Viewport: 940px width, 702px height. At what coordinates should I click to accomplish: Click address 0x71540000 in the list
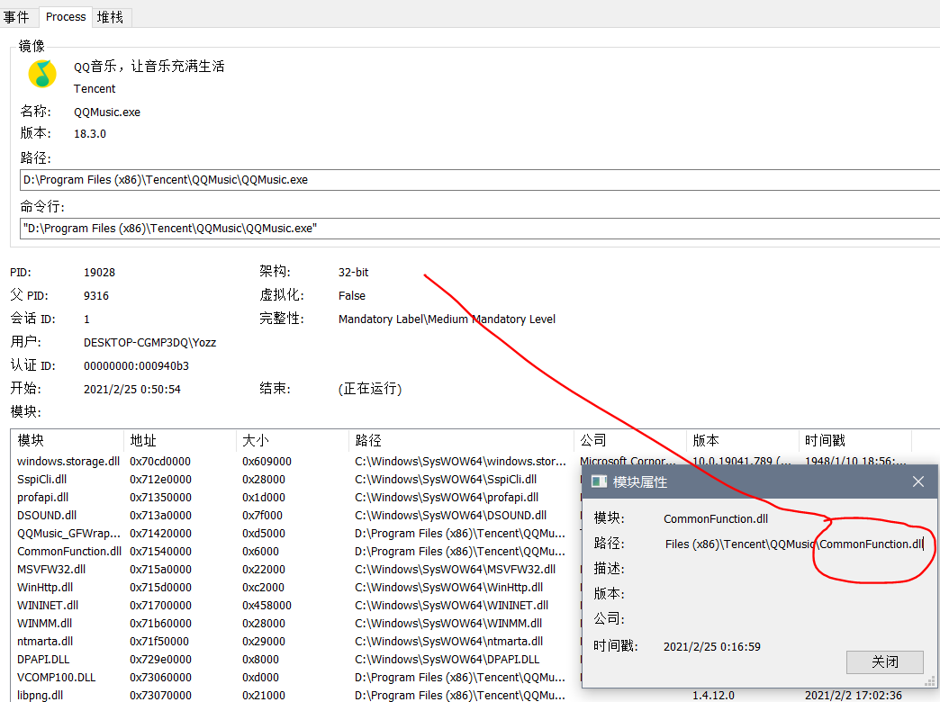click(160, 551)
